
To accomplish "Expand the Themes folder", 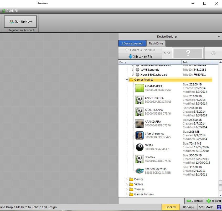I will [127, 189].
